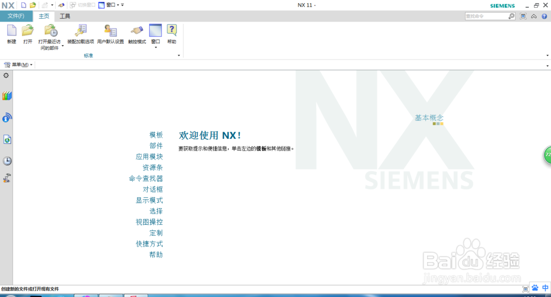Screen dimensions: 551x297
Task: Click the 快捷方式 shortcuts link
Action: pos(149,244)
